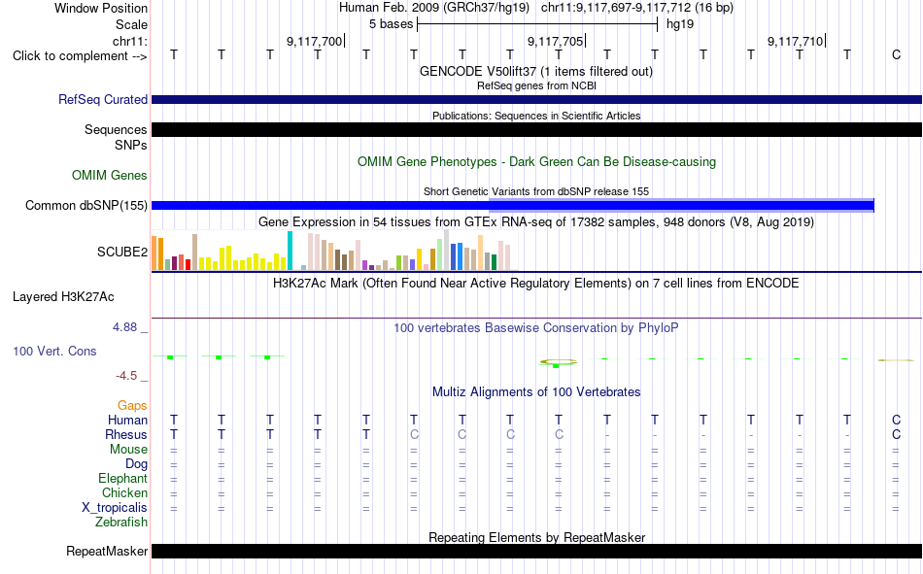Click the GENCODE V50lift37 track title
The height and width of the screenshot is (574, 923).
tap(536, 71)
